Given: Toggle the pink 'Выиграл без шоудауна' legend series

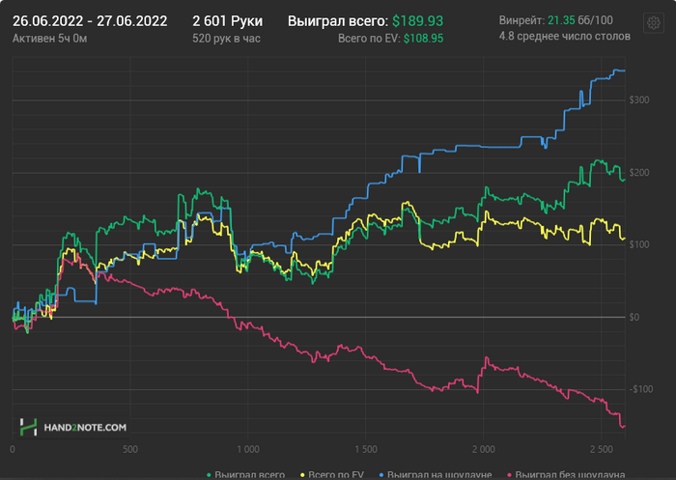Looking at the screenshot, I should [x=566, y=475].
